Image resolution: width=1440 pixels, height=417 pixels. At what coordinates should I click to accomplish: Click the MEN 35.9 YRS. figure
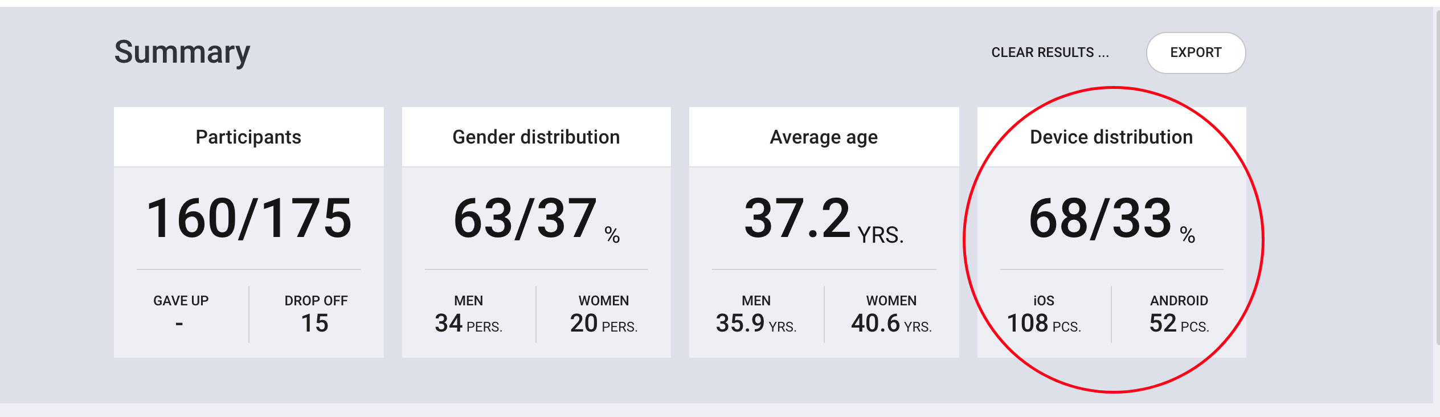pos(756,314)
